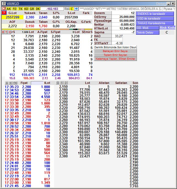Click the empty field beside Fiyat header
Image resolution: width=177 pixels, height=189 pixels.
point(37,83)
